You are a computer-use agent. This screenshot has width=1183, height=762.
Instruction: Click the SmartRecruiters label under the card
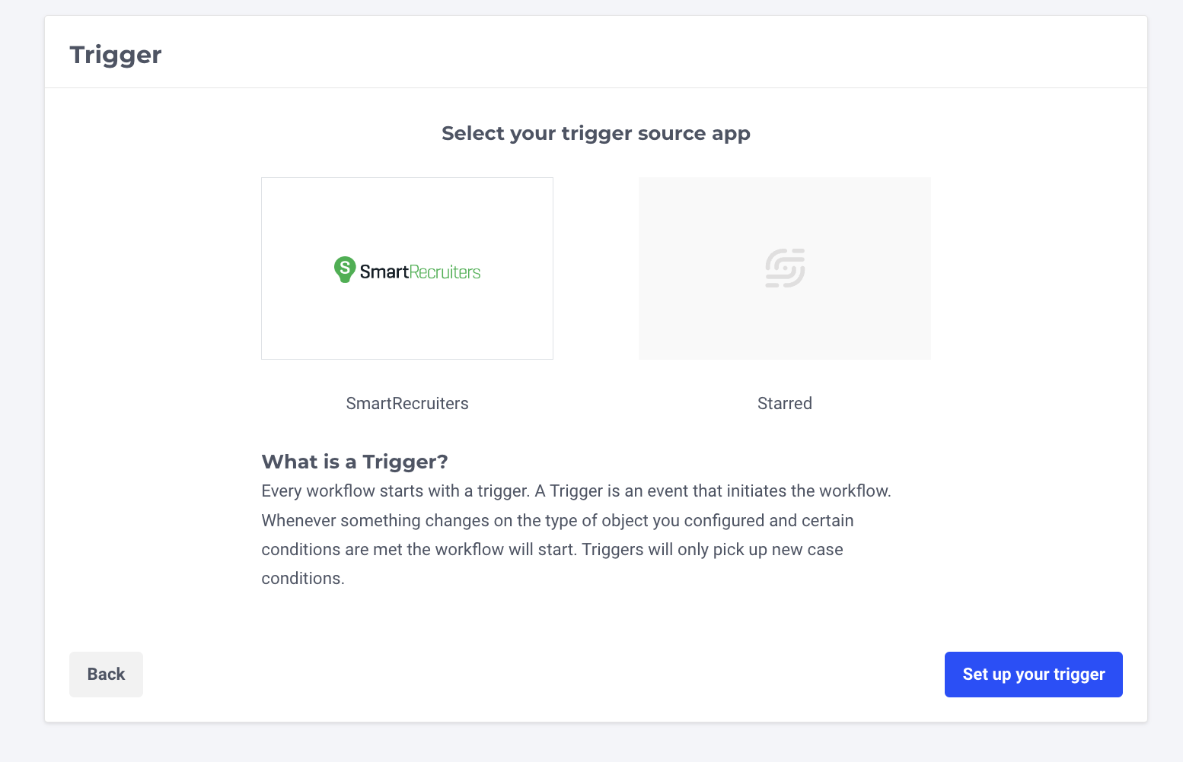coord(407,404)
